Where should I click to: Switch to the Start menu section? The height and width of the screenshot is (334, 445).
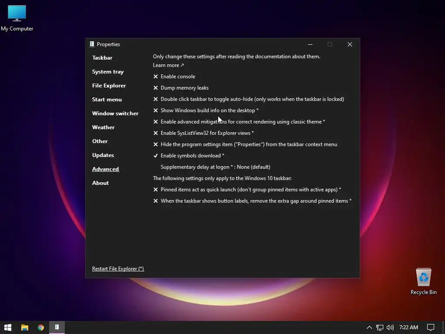coord(107,100)
